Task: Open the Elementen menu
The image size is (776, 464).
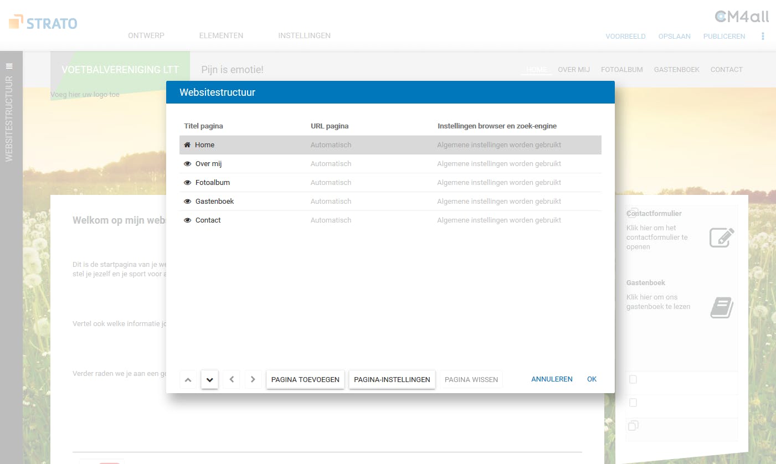Action: point(221,35)
